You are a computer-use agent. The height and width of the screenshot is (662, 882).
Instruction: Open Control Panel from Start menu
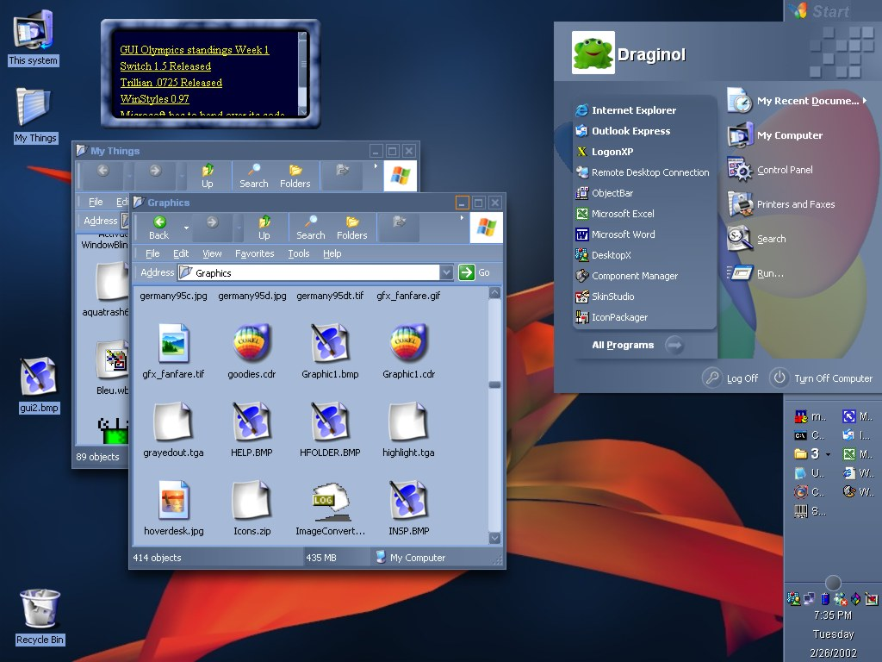coord(769,170)
